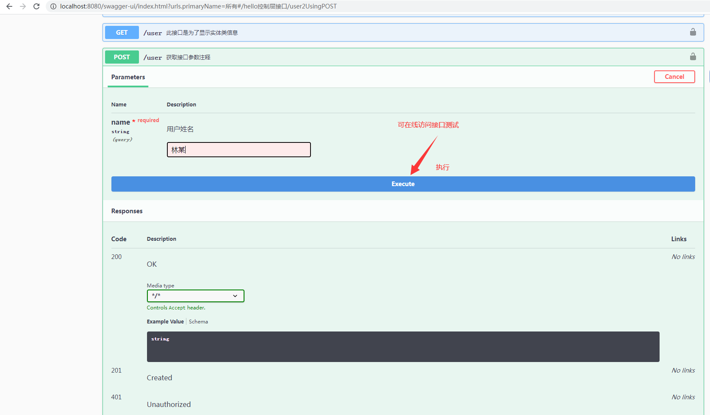This screenshot has height=415, width=710.
Task: Switch to the Schema tab
Action: coord(198,322)
